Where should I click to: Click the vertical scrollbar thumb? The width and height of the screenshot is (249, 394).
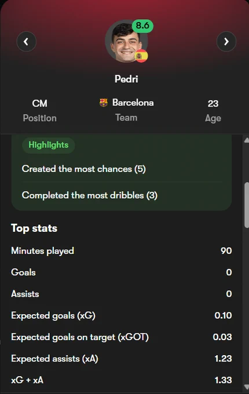point(247,205)
